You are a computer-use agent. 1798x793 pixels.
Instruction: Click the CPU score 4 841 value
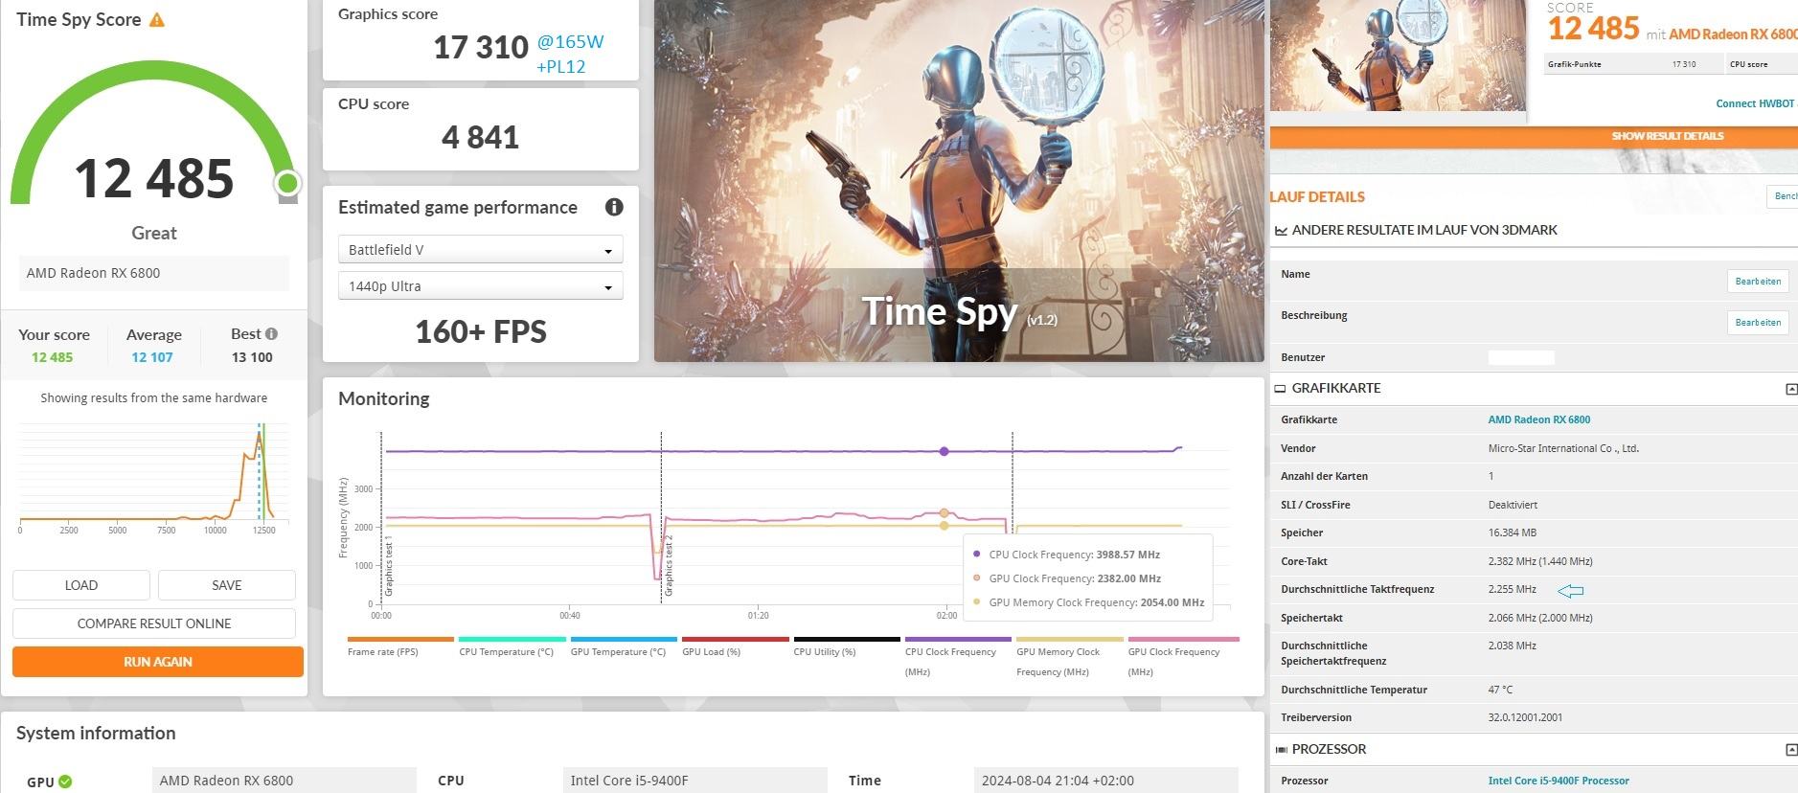pos(481,138)
